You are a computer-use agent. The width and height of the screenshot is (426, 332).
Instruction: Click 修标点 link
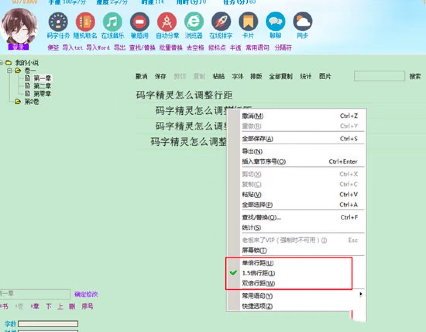point(217,48)
